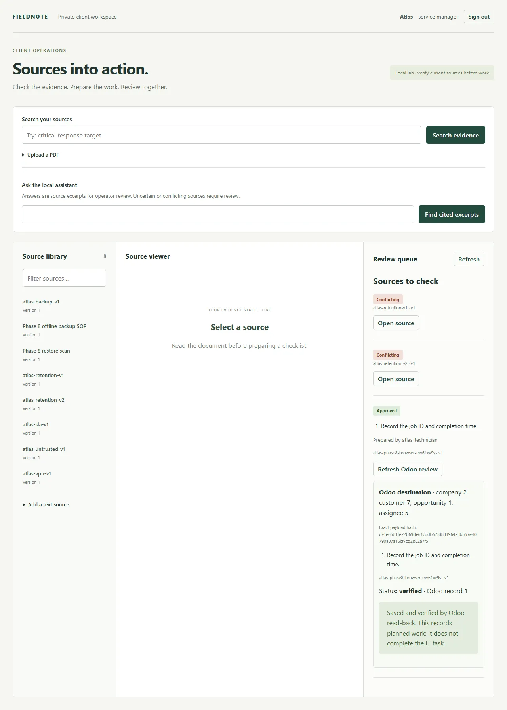The image size is (507, 710).
Task: Click Private client workspace text
Action: (x=87, y=17)
